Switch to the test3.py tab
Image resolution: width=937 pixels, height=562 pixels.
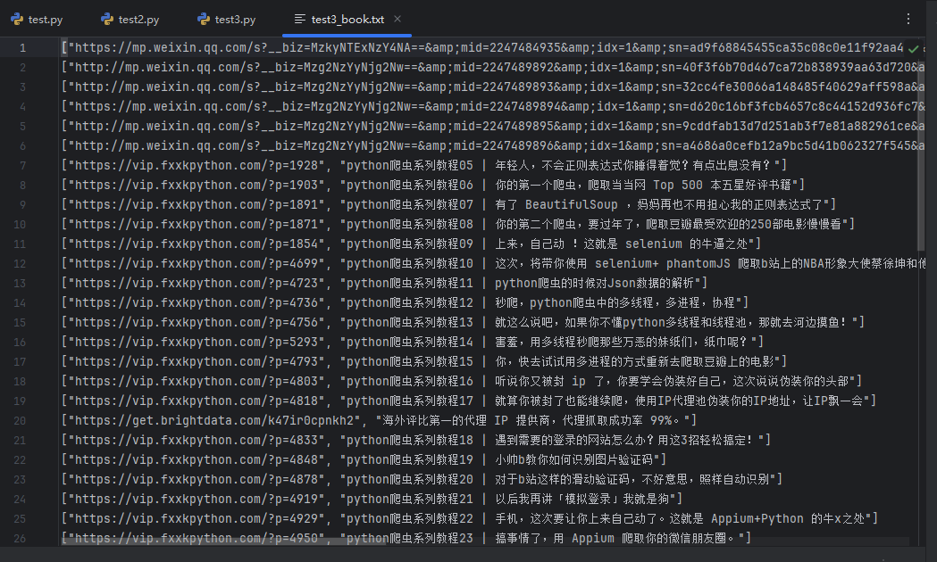click(x=235, y=19)
